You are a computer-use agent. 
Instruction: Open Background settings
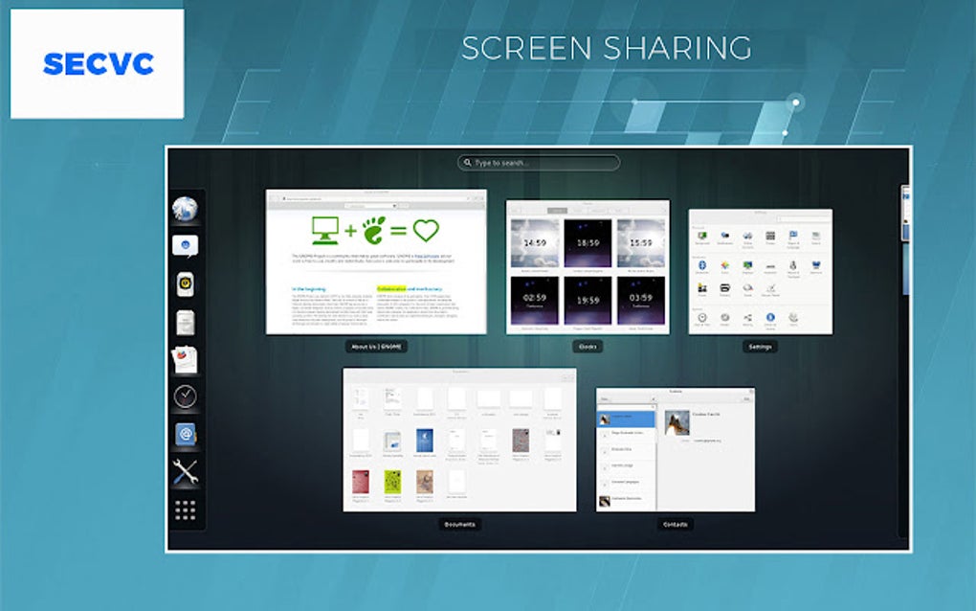(x=703, y=236)
